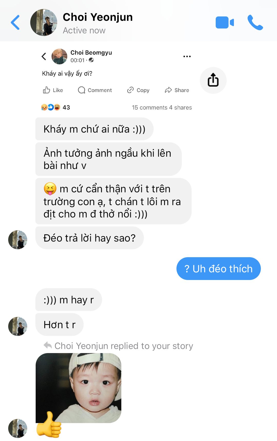Like the shared post with thumbs-up icon

click(53, 90)
